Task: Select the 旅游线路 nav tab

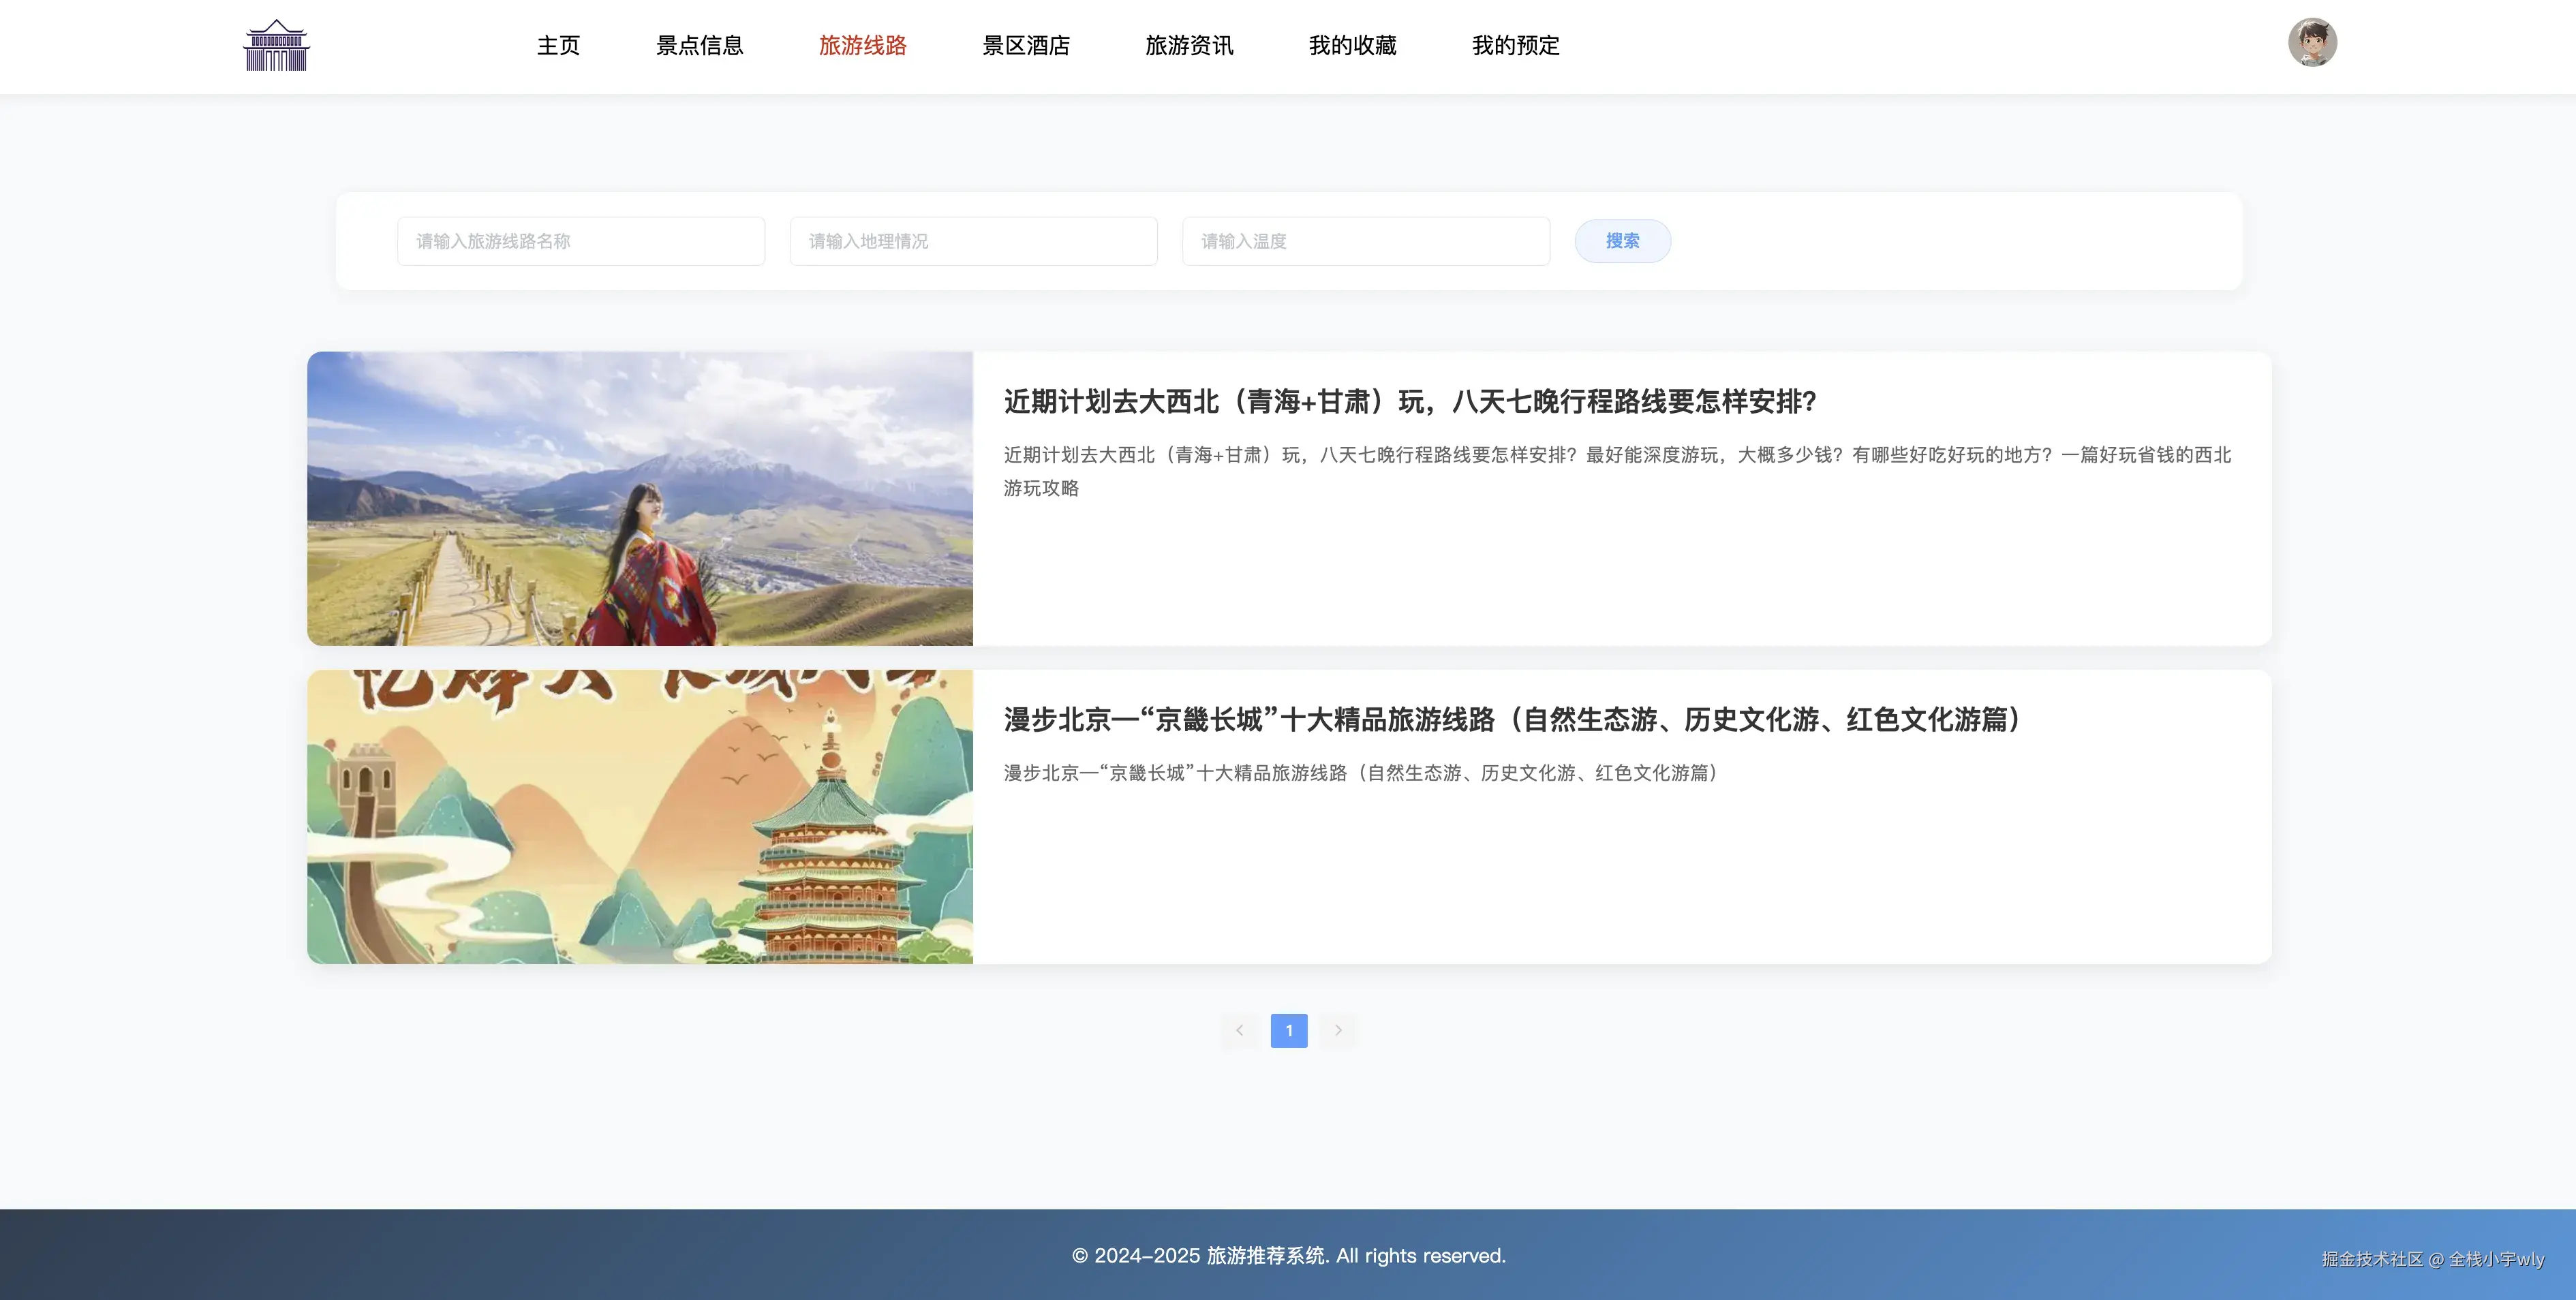Action: pos(862,46)
